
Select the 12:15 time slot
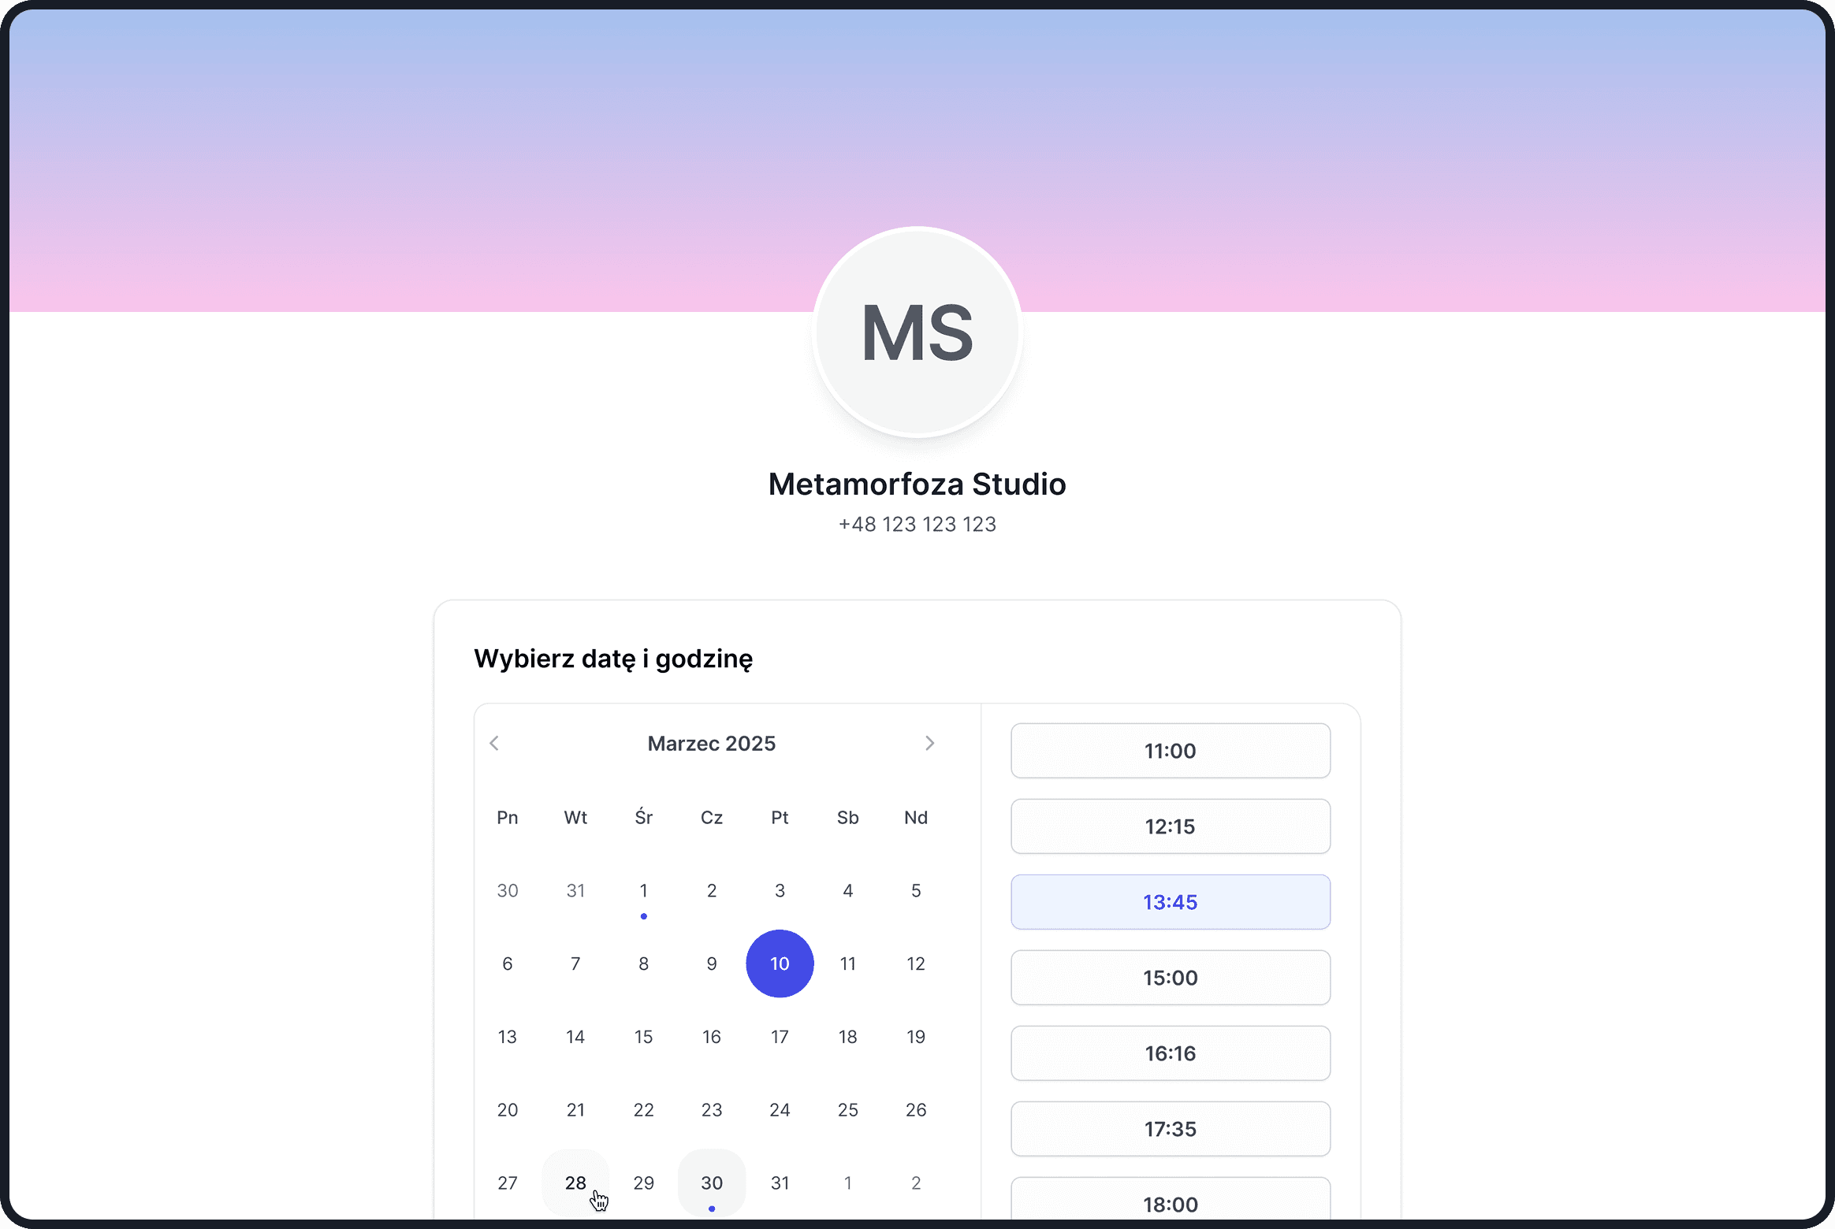point(1171,826)
